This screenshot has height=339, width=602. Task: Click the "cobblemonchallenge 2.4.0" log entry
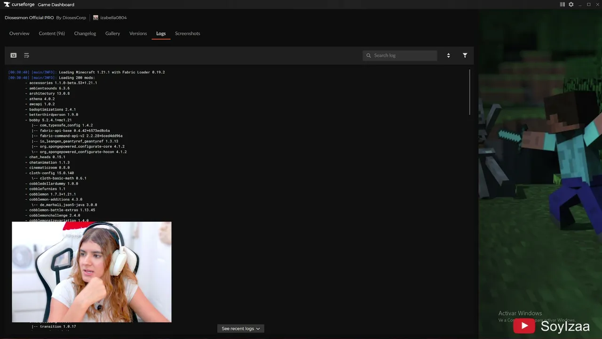[55, 216]
